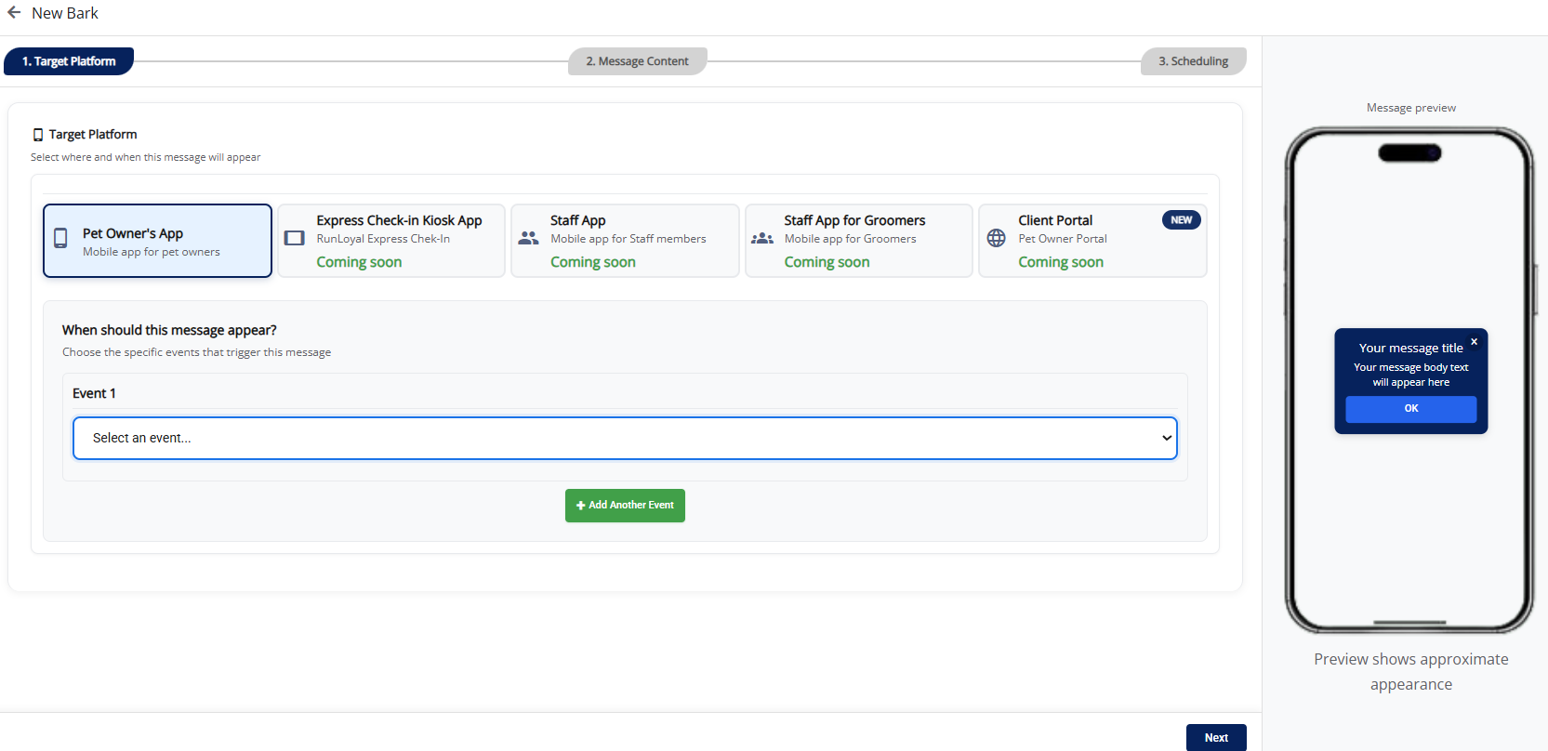Click the back arrow beside New Bark

coord(14,13)
